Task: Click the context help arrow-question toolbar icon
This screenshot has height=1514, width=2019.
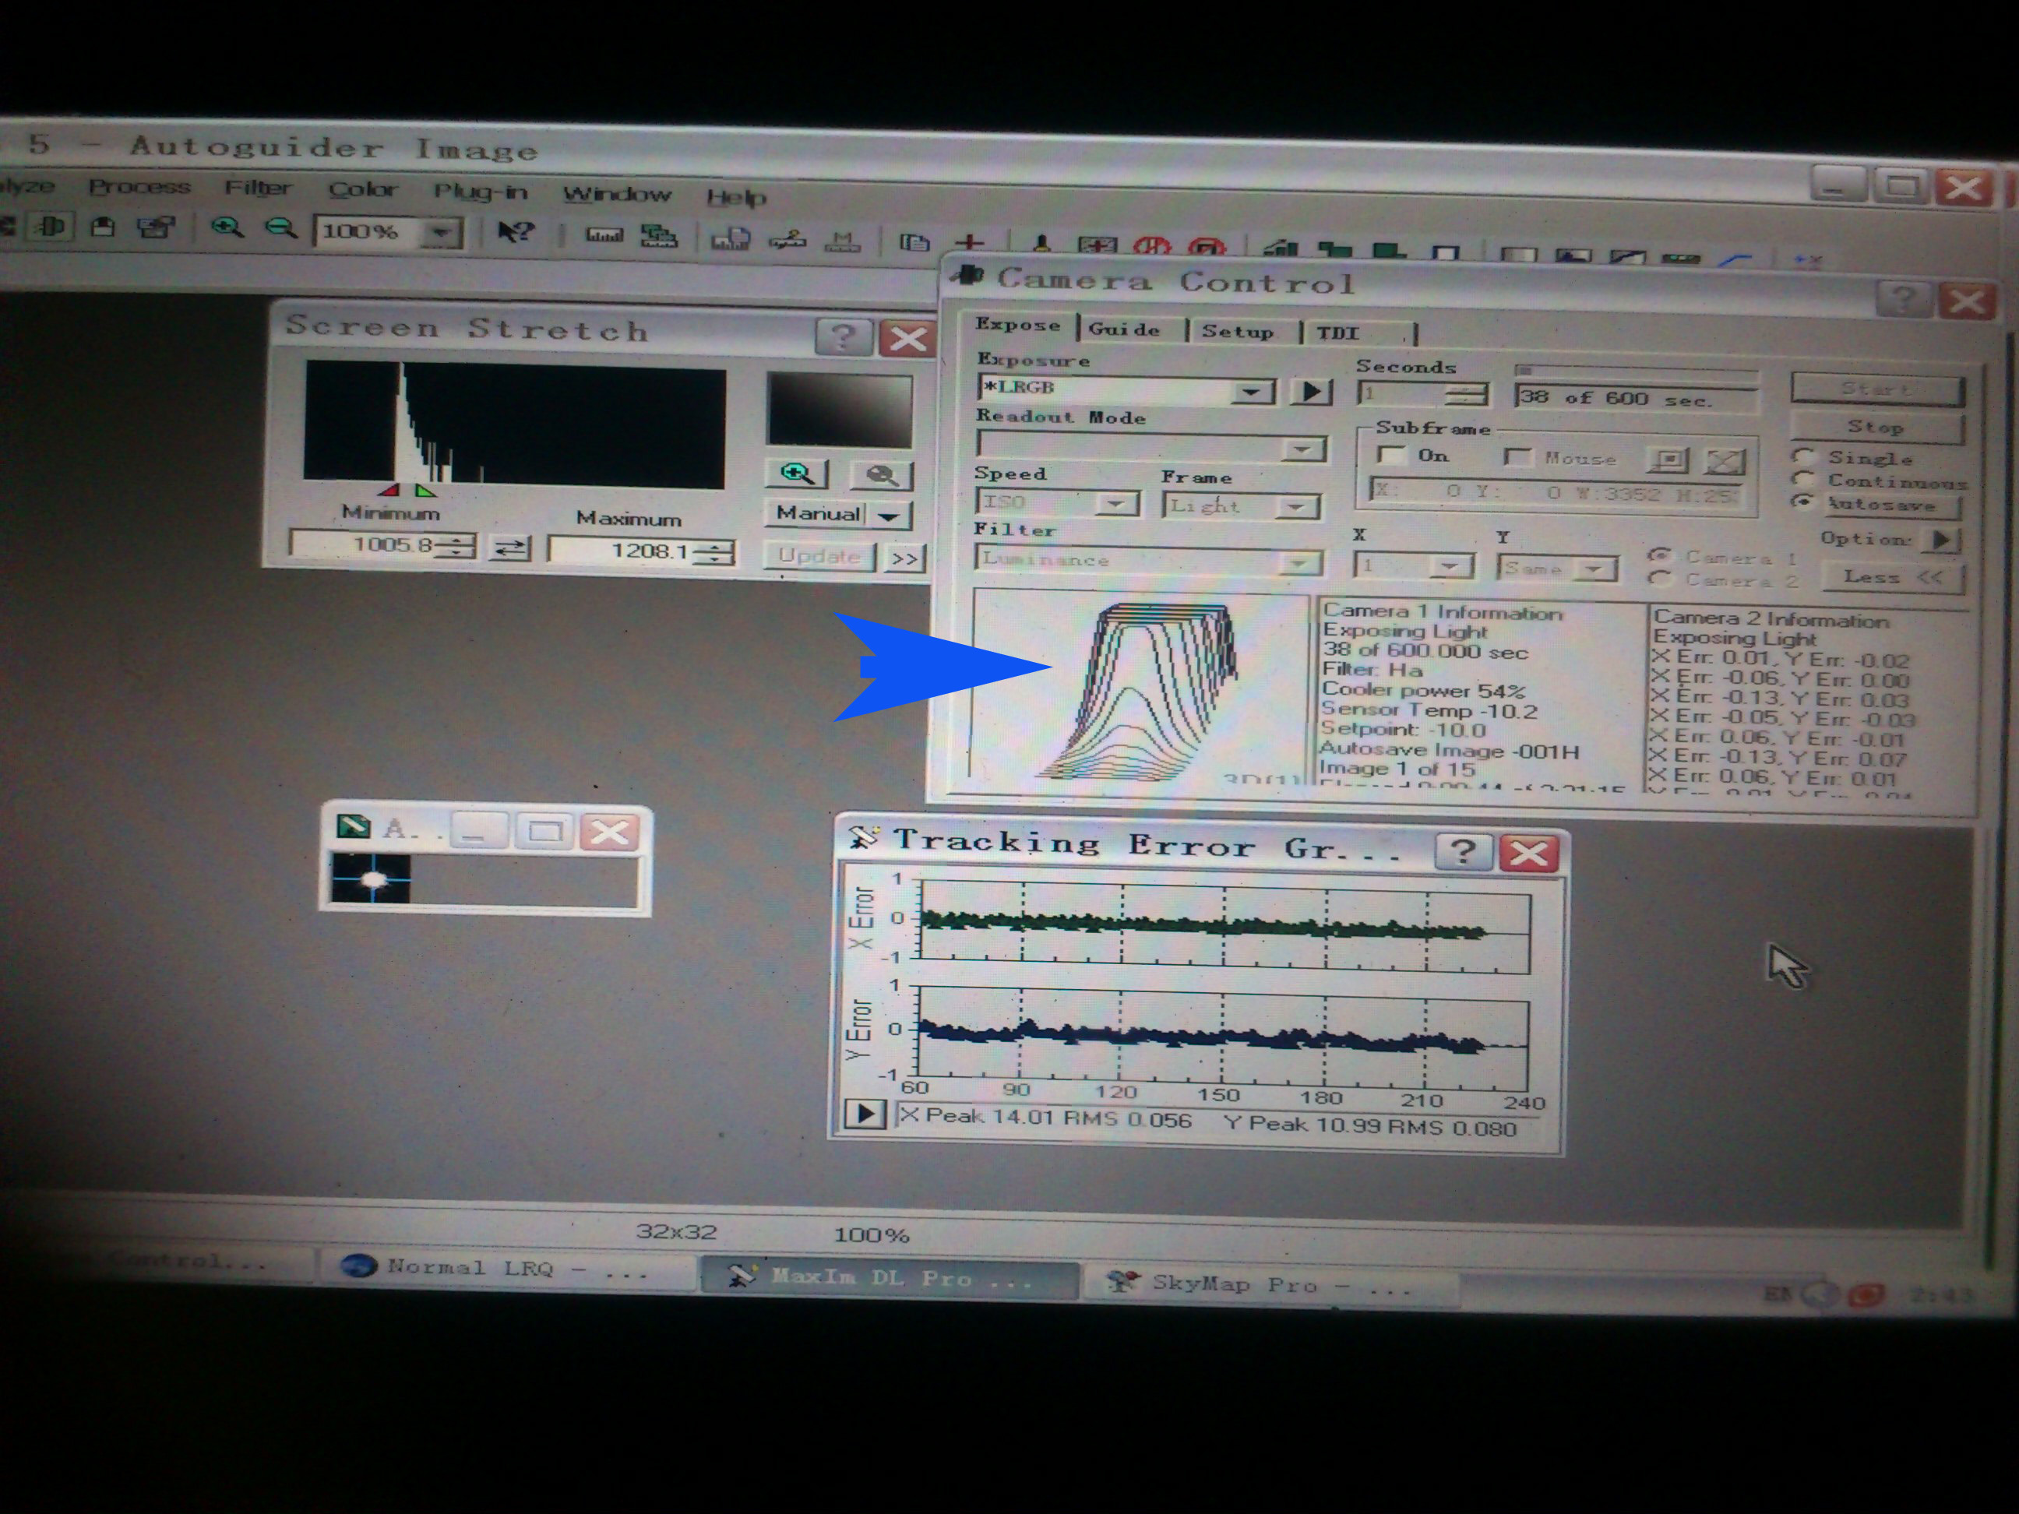Action: point(515,232)
